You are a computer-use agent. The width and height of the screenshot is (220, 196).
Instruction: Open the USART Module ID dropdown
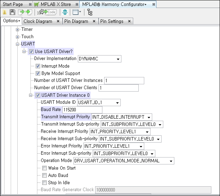(99, 103)
